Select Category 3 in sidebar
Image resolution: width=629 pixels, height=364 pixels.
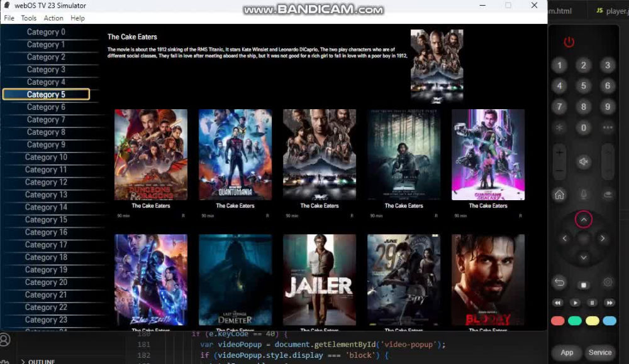coord(46,70)
